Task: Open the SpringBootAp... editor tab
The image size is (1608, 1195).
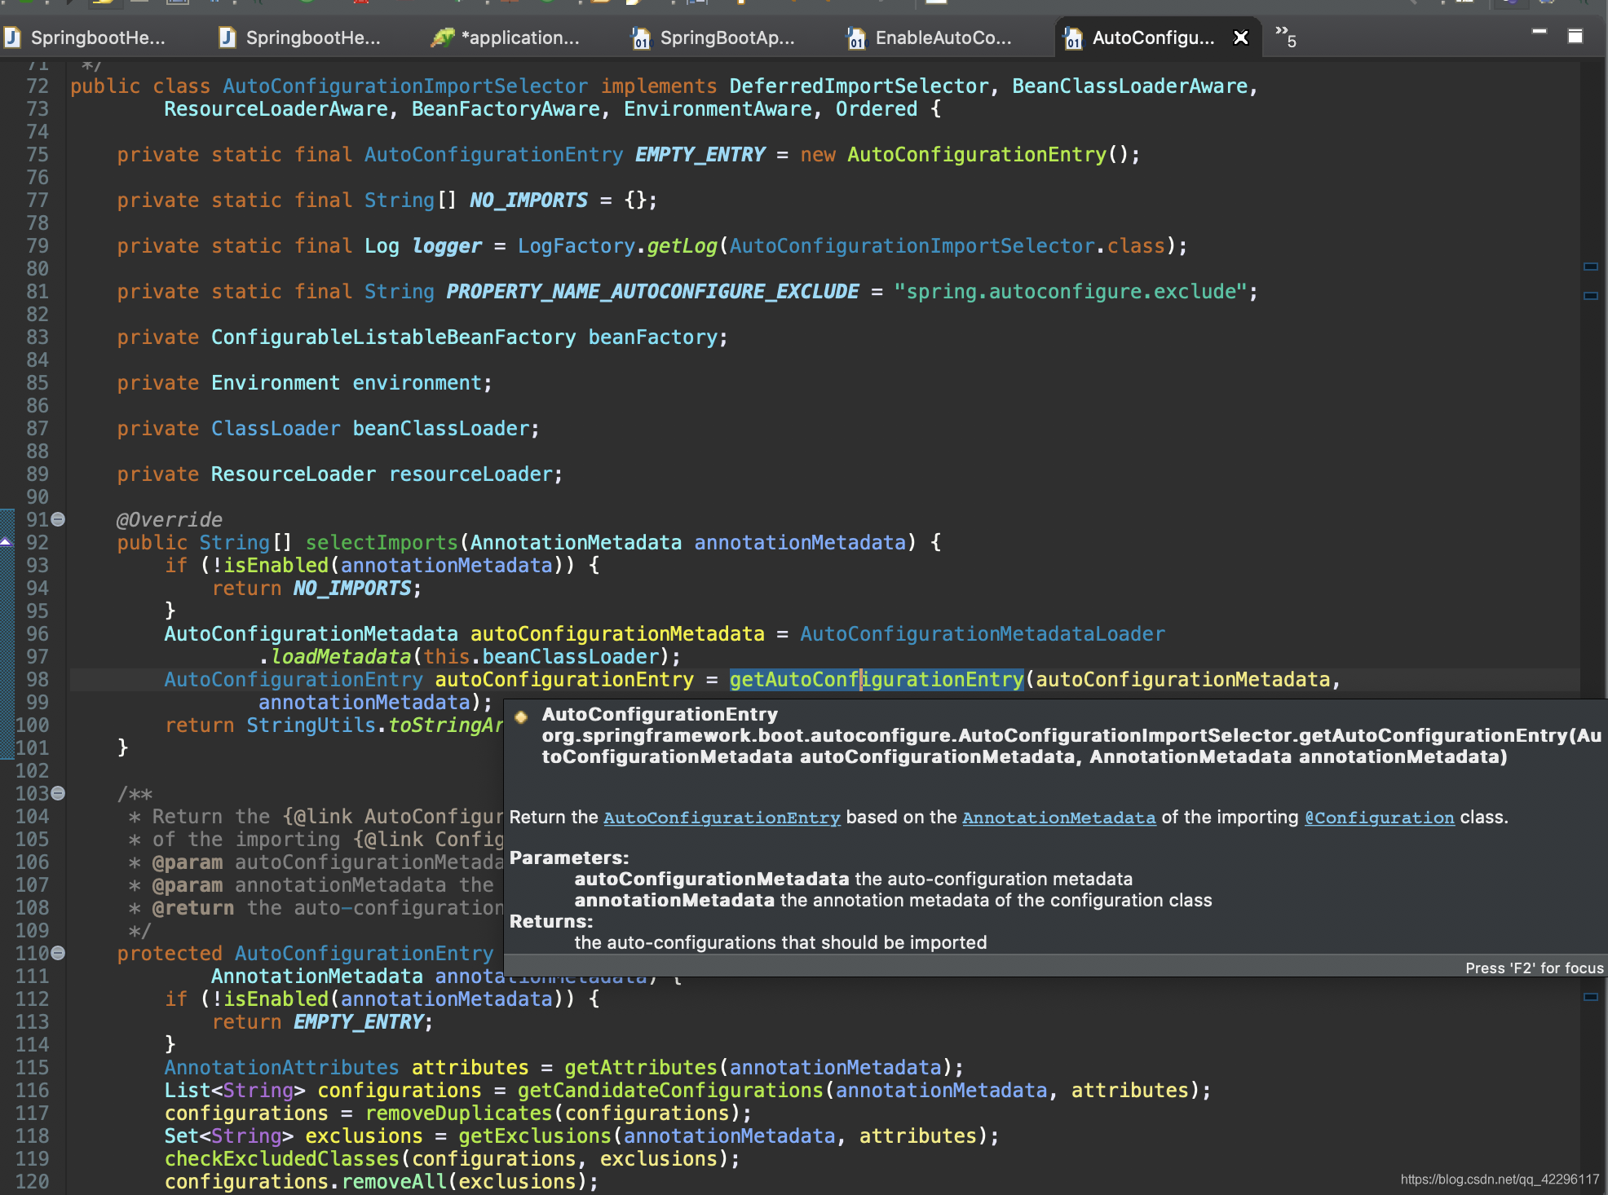Action: pyautogui.click(x=713, y=37)
